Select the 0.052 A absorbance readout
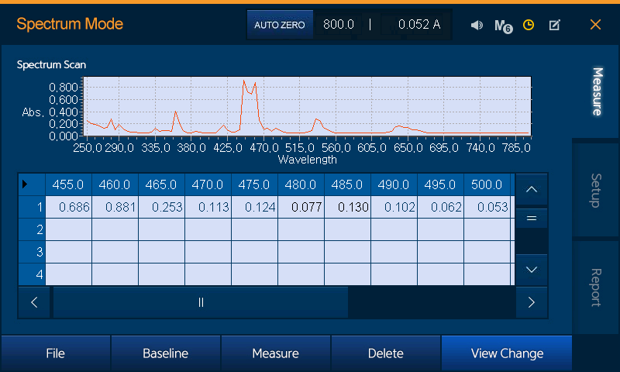The image size is (620, 372). click(x=418, y=25)
